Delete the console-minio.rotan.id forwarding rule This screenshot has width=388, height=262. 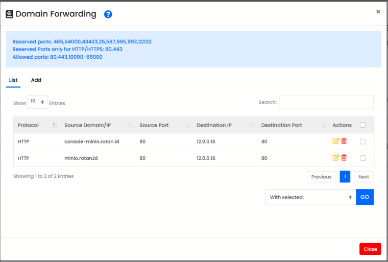click(x=344, y=141)
